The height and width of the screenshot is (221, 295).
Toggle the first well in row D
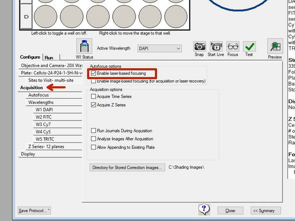[45, 16]
